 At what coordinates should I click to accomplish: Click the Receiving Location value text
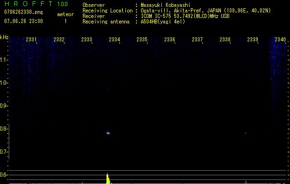coord(206,11)
